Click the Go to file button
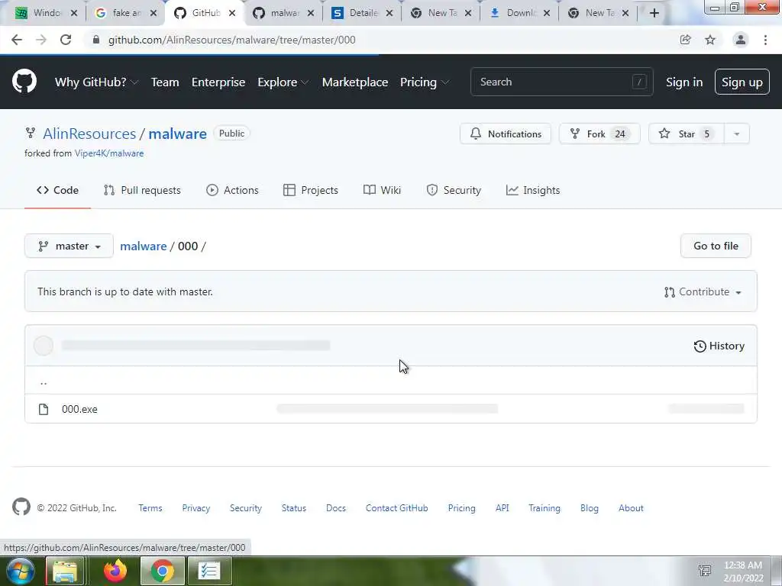Image resolution: width=782 pixels, height=586 pixels. [716, 246]
